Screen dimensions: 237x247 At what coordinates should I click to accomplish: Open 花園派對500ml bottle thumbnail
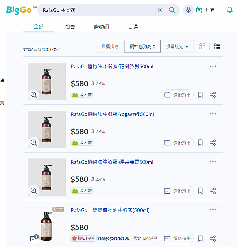pyautogui.click(x=47, y=82)
